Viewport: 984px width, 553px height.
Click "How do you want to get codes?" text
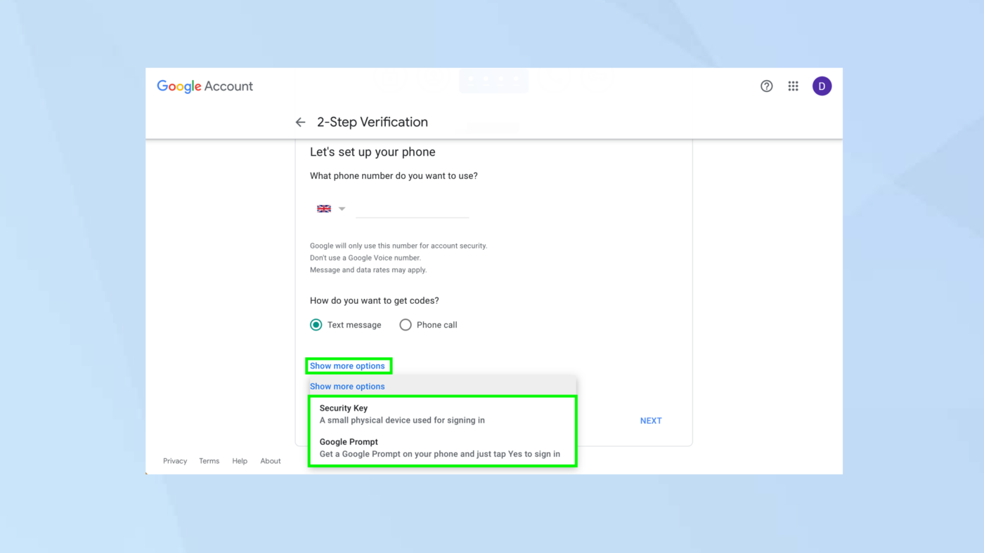point(374,300)
